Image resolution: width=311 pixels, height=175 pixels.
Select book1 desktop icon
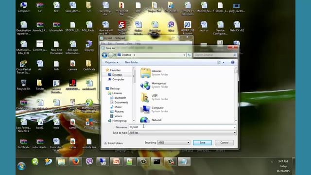pyautogui.click(x=40, y=124)
